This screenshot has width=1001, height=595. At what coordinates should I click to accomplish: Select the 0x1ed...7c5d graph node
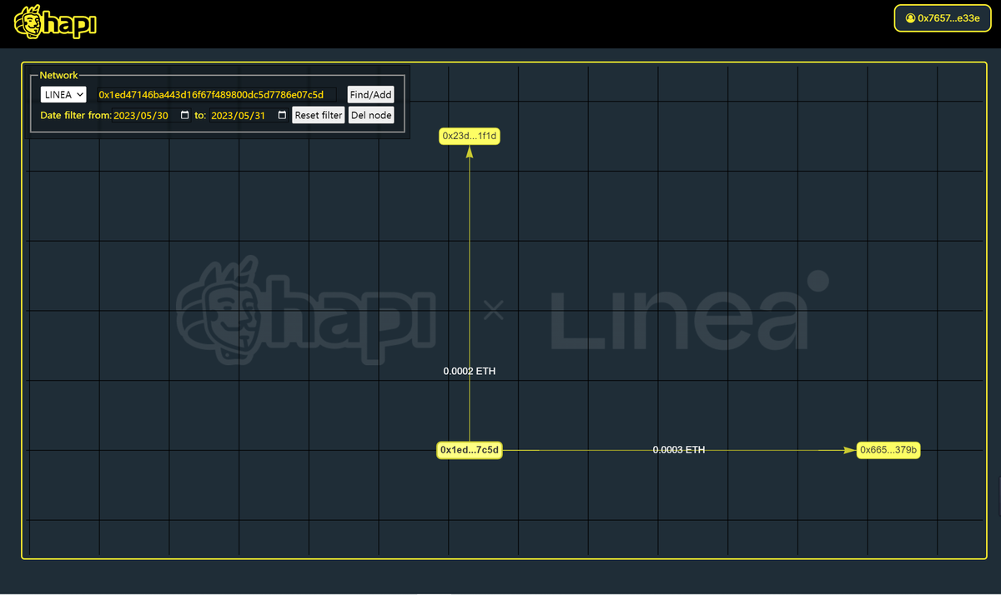(470, 450)
